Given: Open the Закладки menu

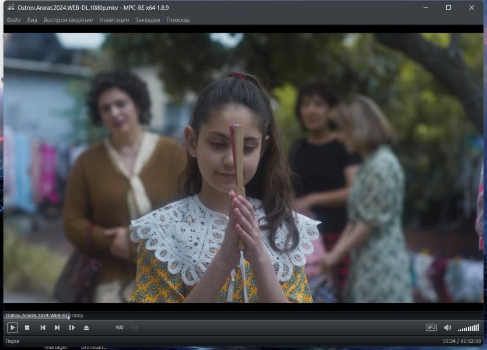Looking at the screenshot, I should [148, 20].
